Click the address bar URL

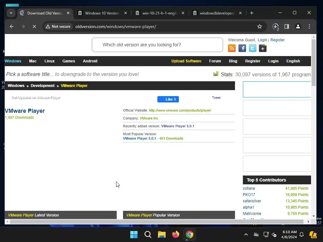[116, 26]
